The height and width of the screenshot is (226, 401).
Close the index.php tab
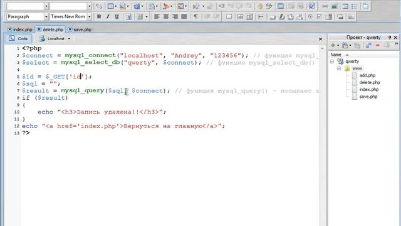click(10, 30)
